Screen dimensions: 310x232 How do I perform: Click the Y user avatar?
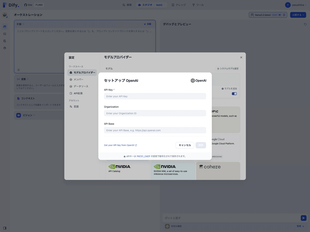288,5
